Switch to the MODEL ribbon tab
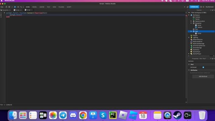 coord(35,7)
